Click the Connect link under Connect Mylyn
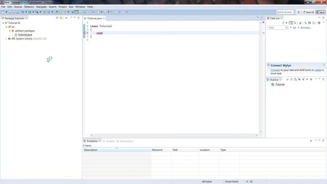The width and height of the screenshot is (327, 184). 275,70
